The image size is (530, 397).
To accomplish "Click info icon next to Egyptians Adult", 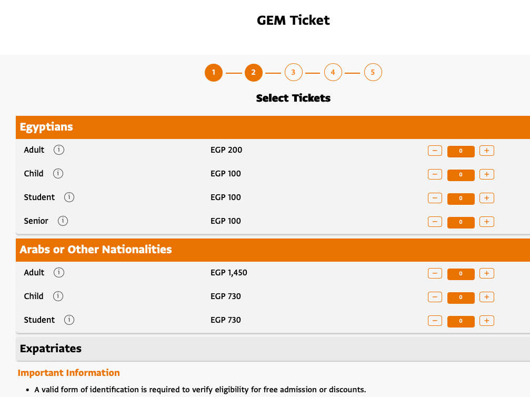I will [59, 150].
